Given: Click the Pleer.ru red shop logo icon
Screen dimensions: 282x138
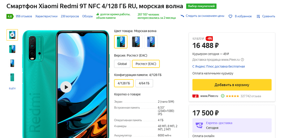Looking at the screenshot, I should (195, 96).
